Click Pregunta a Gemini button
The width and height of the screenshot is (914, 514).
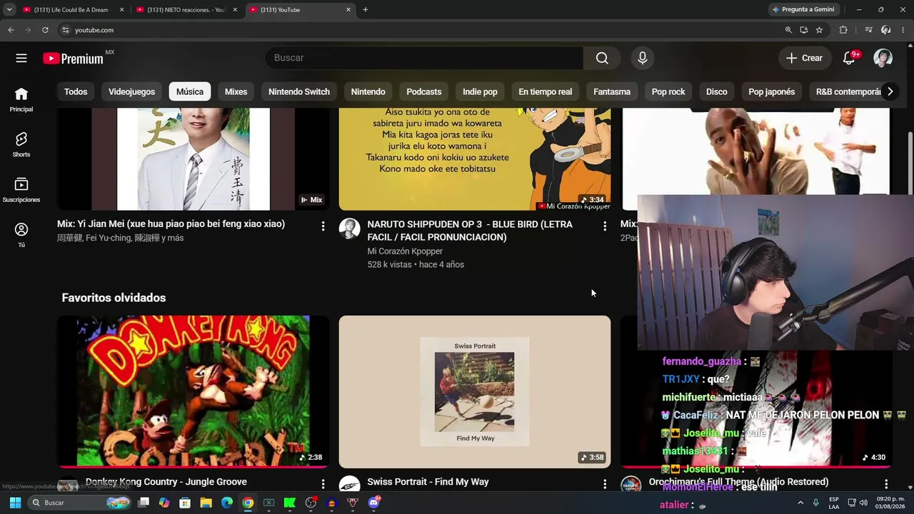pyautogui.click(x=803, y=10)
